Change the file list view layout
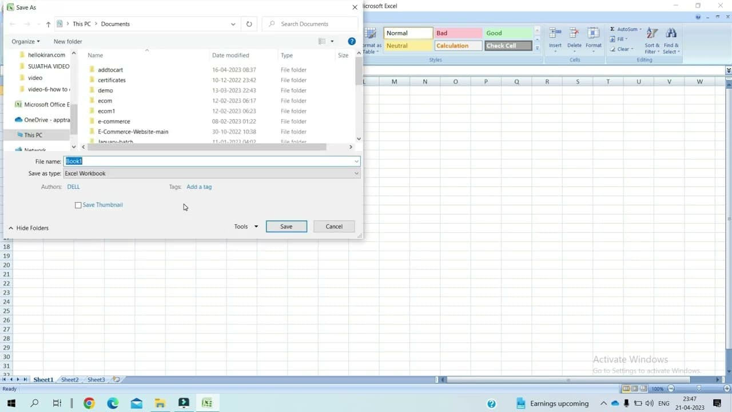 [x=323, y=41]
